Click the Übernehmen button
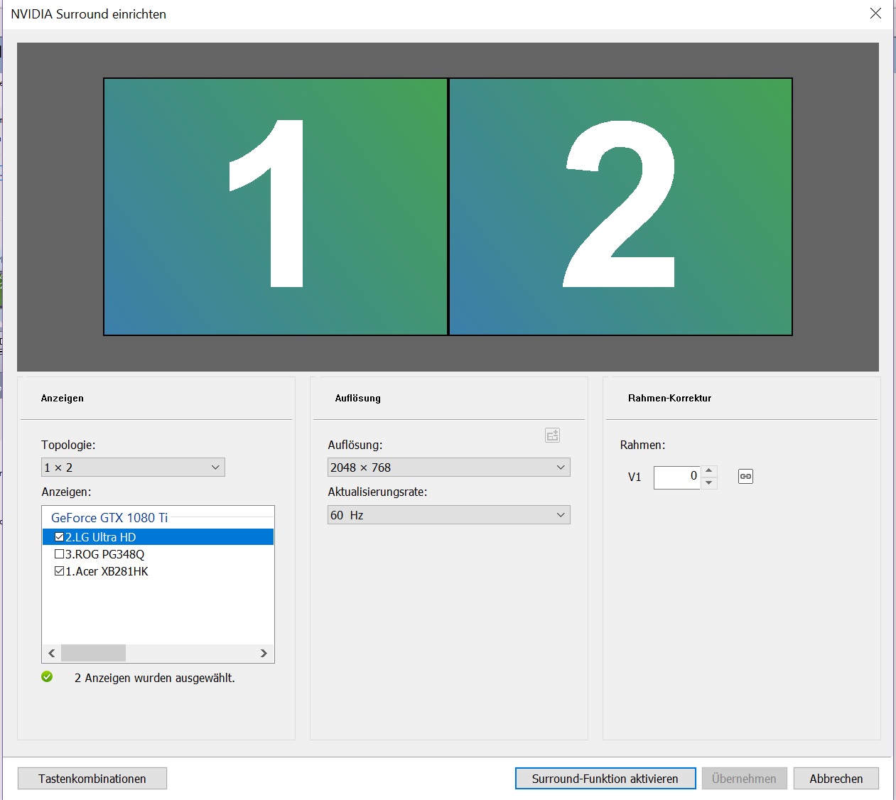The width and height of the screenshot is (896, 800). 744,779
